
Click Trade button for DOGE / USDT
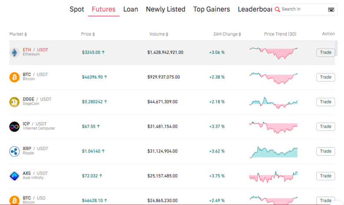(x=326, y=102)
